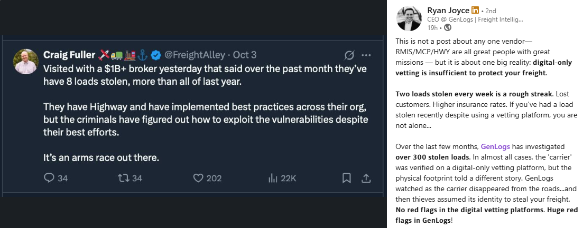The width and height of the screenshot is (583, 228).
Task: Bookmark Craig Fuller's tweet
Action: click(x=347, y=179)
